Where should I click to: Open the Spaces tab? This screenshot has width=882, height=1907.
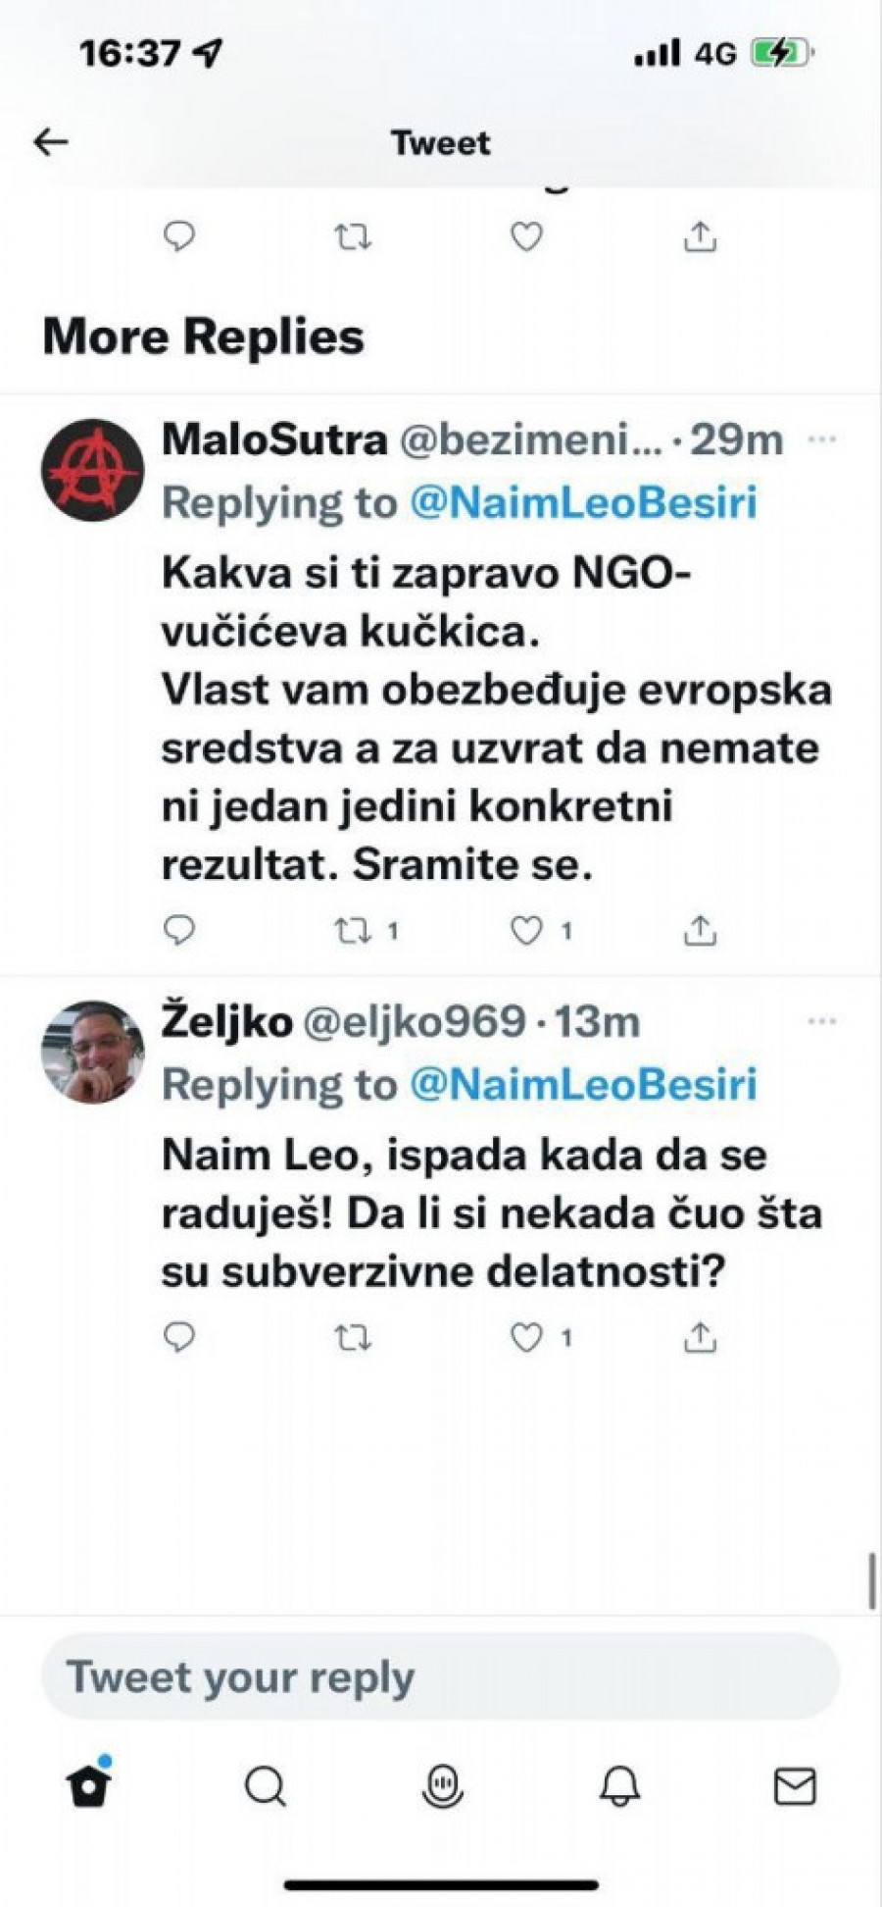[442, 1786]
